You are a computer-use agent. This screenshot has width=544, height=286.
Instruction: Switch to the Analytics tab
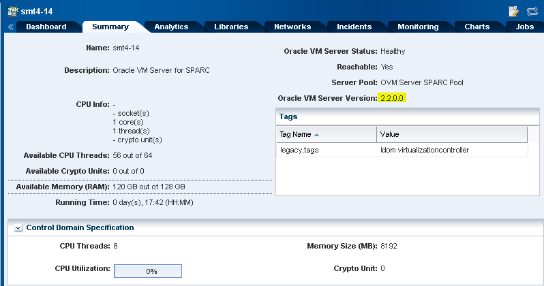tap(171, 27)
